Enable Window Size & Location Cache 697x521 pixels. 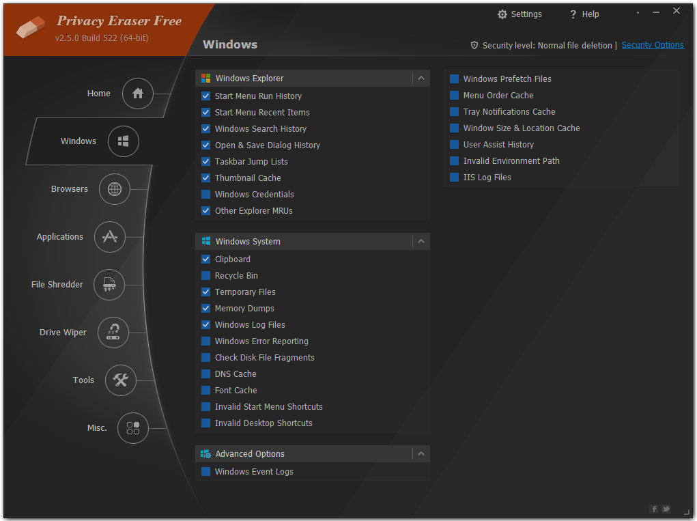tap(454, 128)
